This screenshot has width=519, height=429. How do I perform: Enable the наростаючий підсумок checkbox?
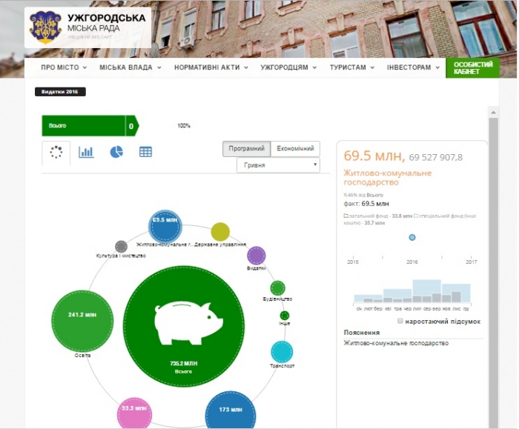tap(400, 321)
